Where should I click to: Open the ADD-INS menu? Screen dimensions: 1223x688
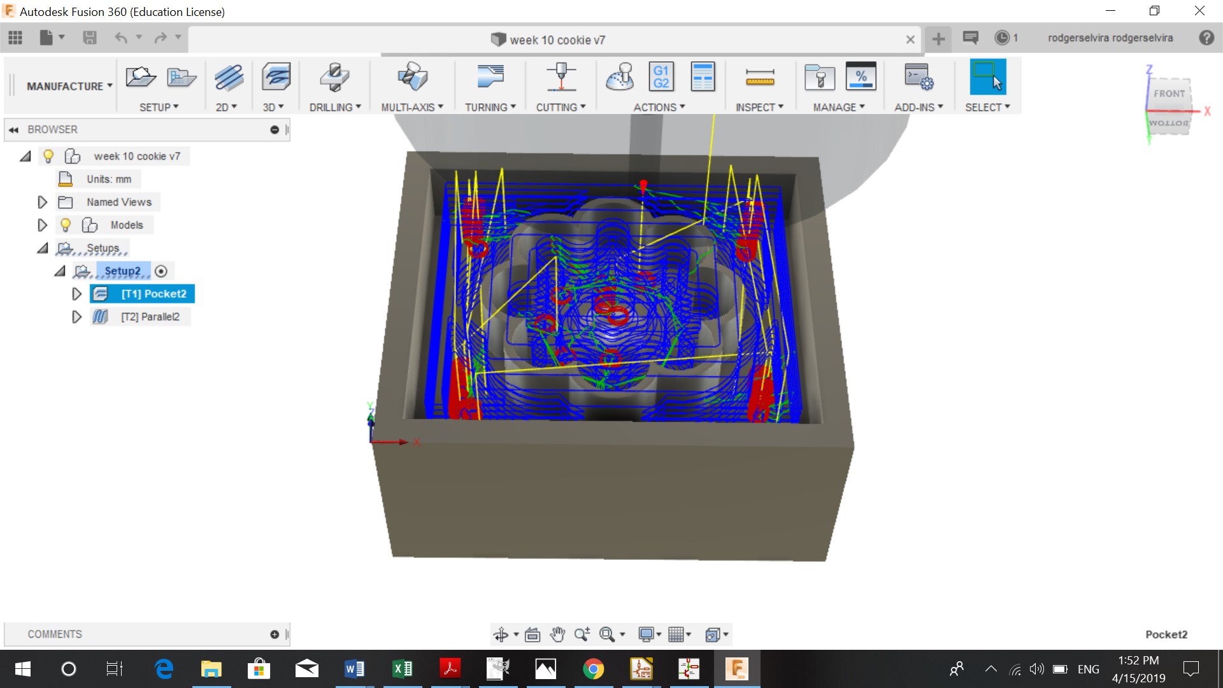[x=918, y=107]
